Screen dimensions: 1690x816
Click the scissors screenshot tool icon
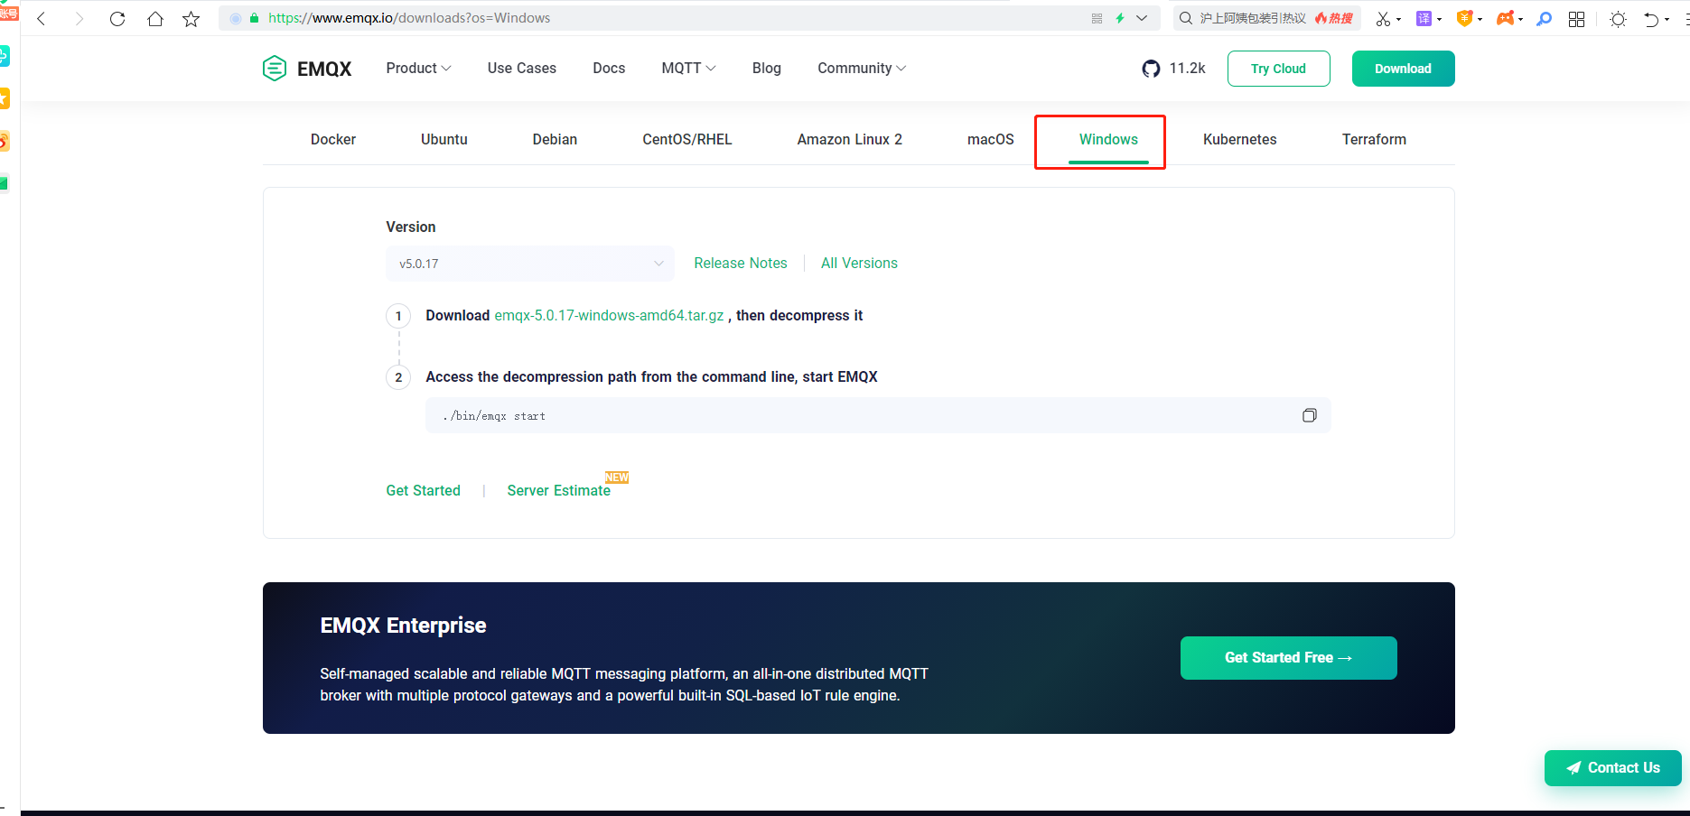[1383, 18]
